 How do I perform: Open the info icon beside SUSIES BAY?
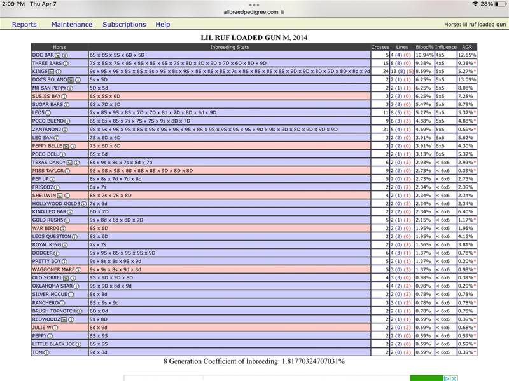pos(64,97)
